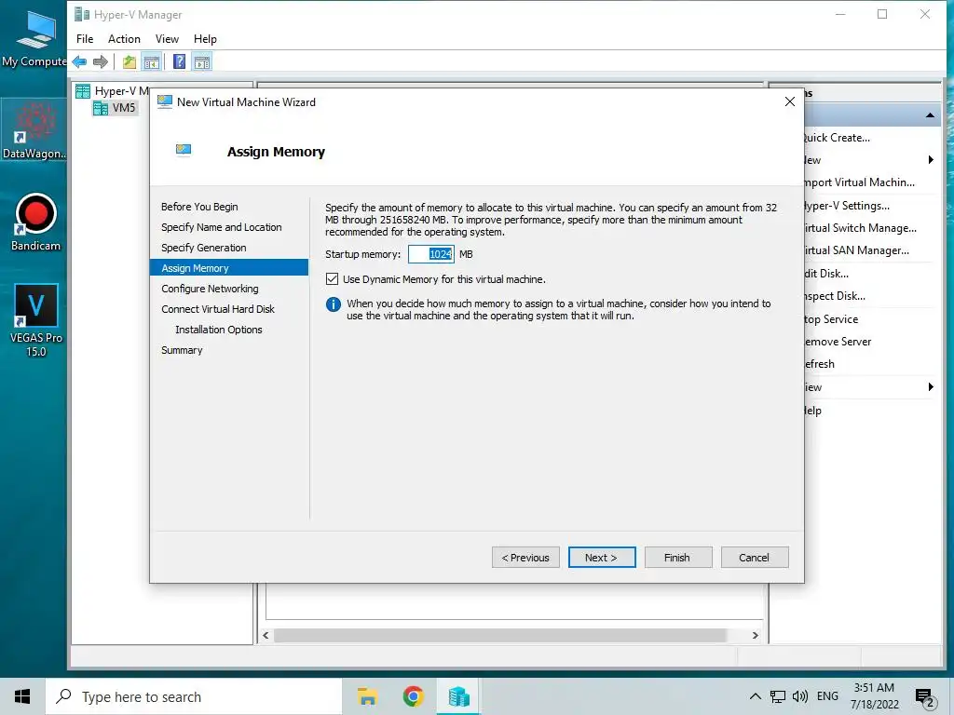Select the VM5 server in the tree
The width and height of the screenshot is (954, 715).
115,108
